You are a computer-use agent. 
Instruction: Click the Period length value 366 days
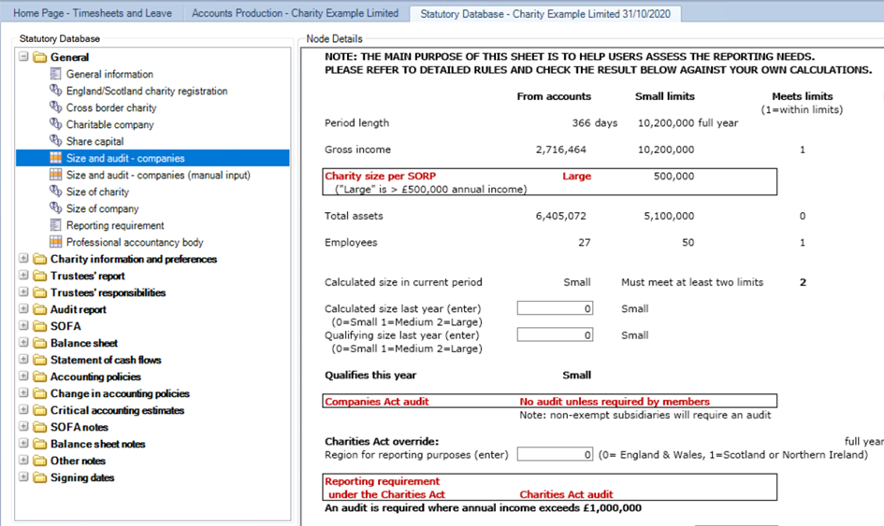click(595, 122)
